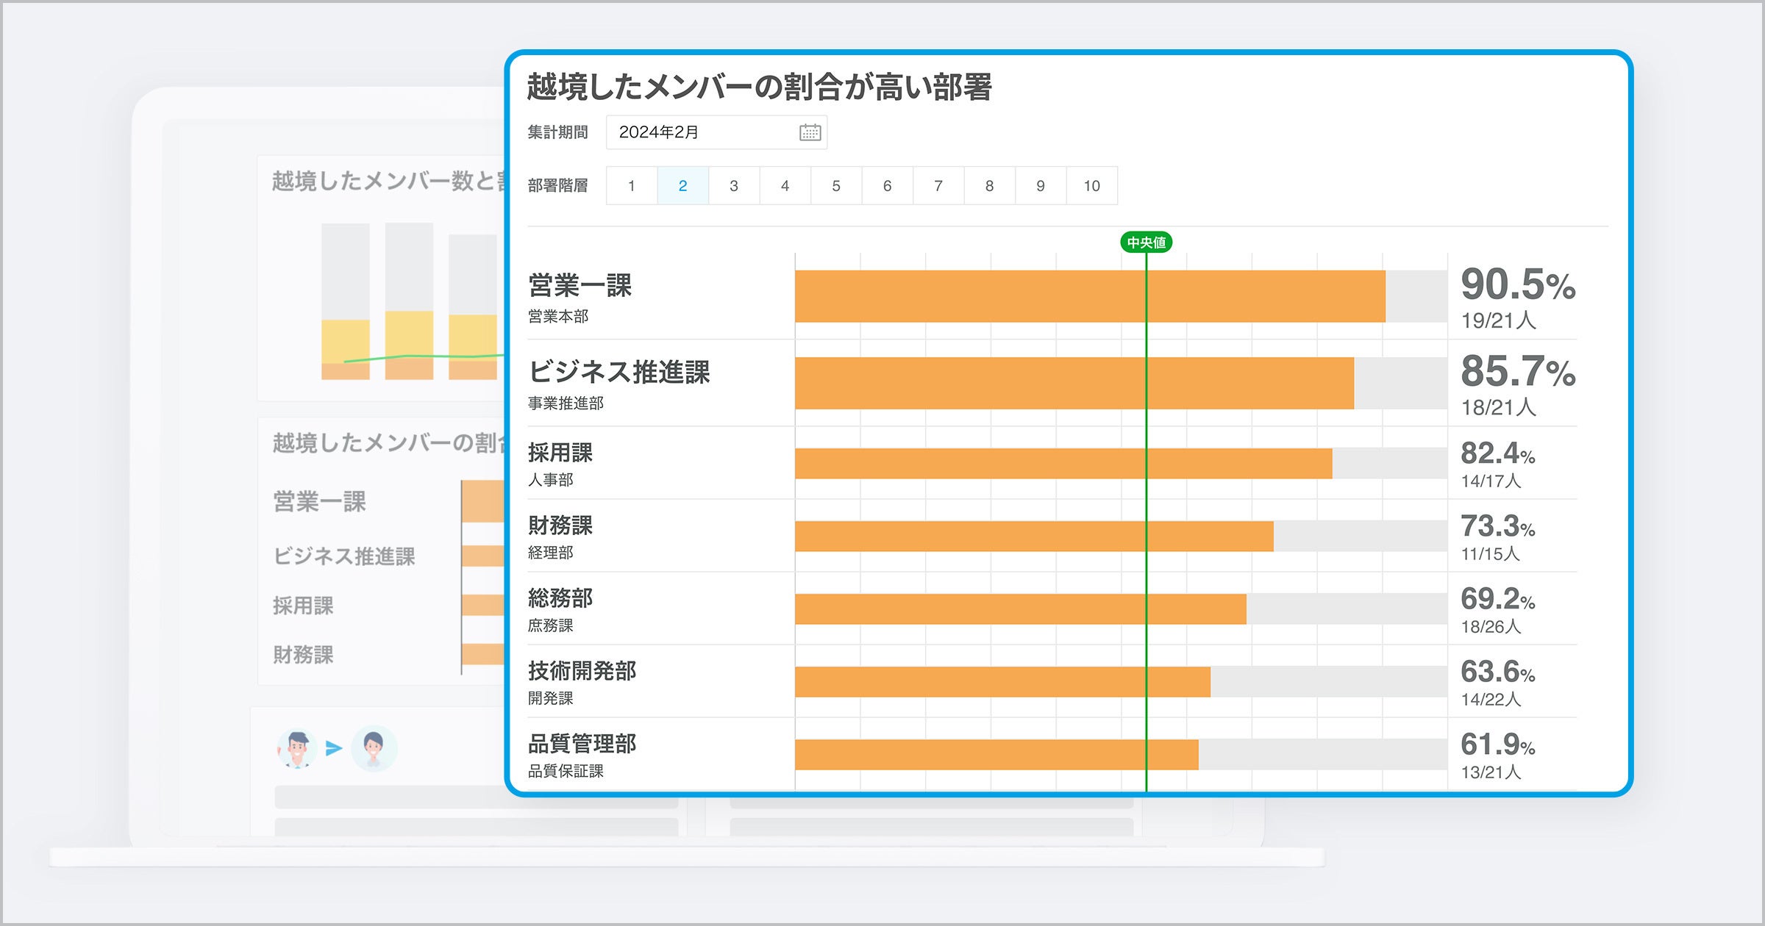Screen dimensions: 1765x926
Task: Click the 技術開発部 row label
Action: coord(582,671)
